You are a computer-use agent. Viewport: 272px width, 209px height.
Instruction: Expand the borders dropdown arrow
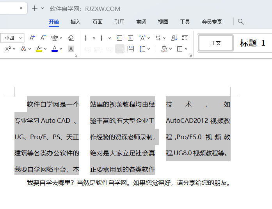(186, 49)
